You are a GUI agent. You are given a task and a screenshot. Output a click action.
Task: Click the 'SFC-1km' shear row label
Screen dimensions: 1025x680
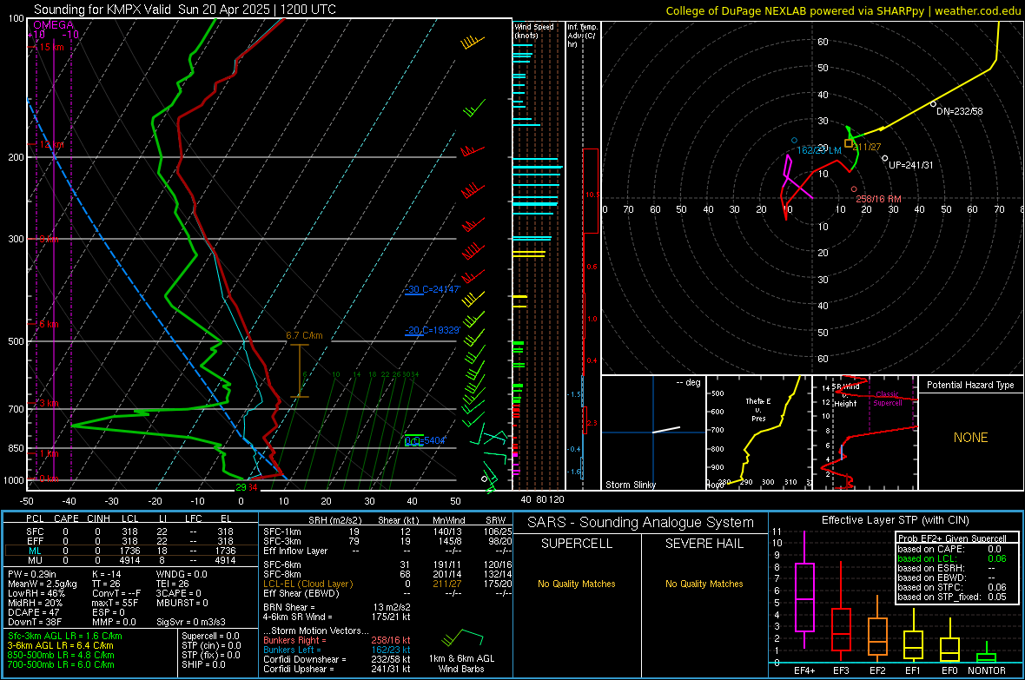281,531
